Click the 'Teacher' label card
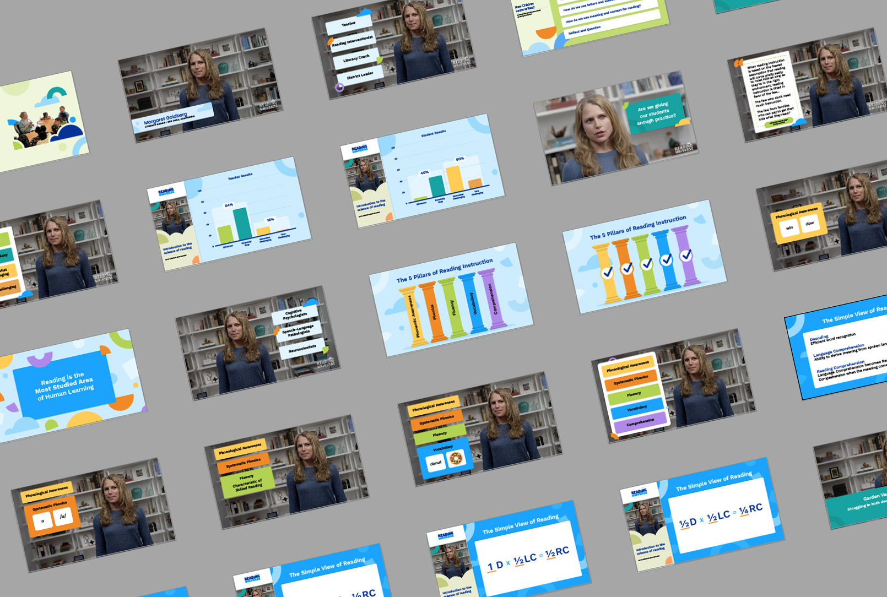 pos(348,24)
